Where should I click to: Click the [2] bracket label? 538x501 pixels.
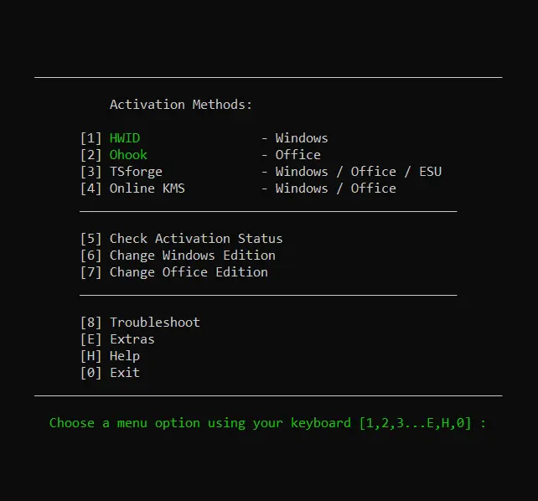[91, 155]
